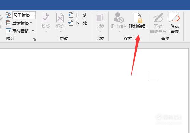The height and width of the screenshot is (133, 190).
Task: Click 开始墨迹书写 start inking icon
Action: pos(158,18)
